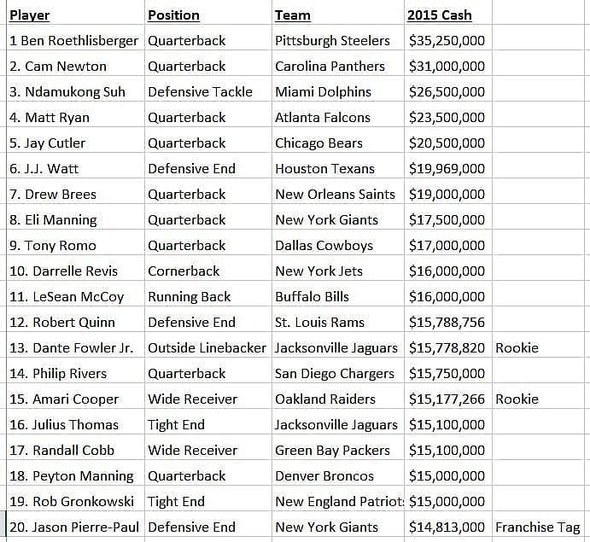Select the Team header cell

293,15
